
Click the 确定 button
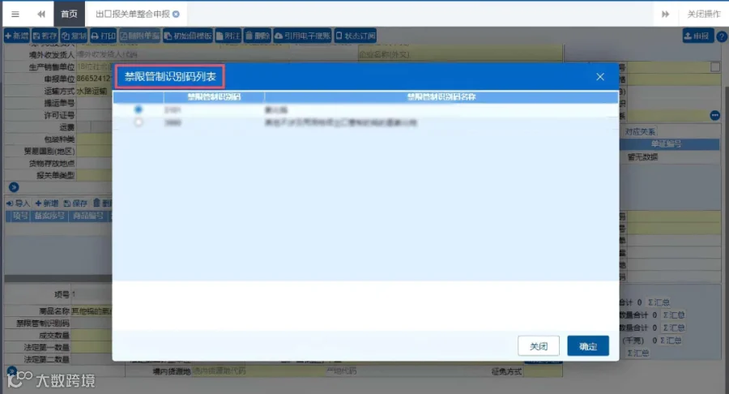pyautogui.click(x=588, y=346)
